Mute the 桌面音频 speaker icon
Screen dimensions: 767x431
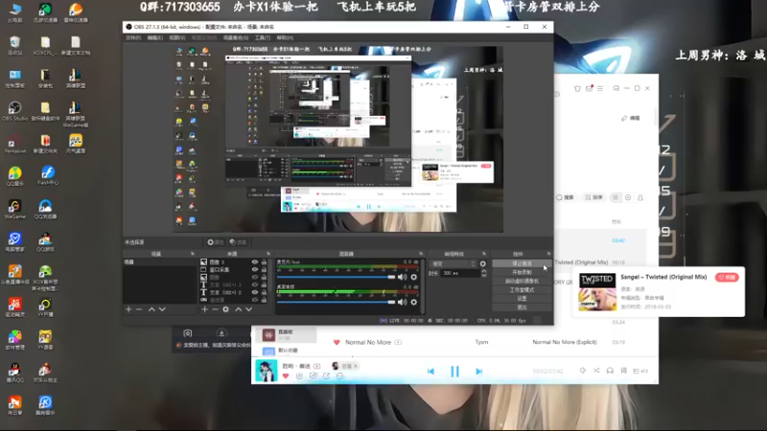[x=402, y=302]
